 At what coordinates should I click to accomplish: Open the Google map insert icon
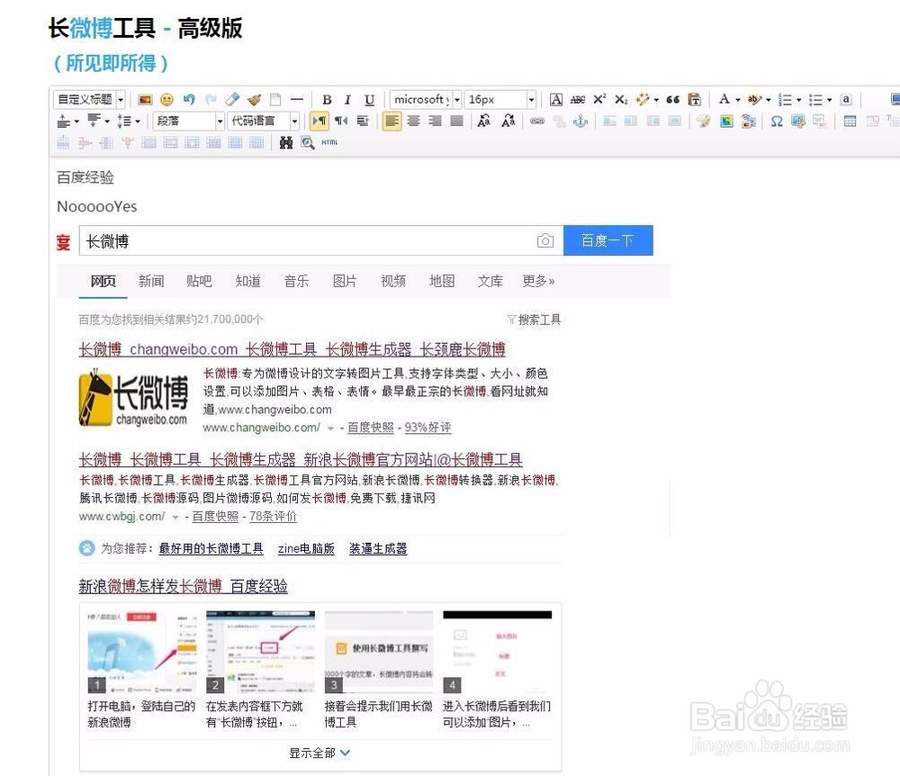coord(726,121)
